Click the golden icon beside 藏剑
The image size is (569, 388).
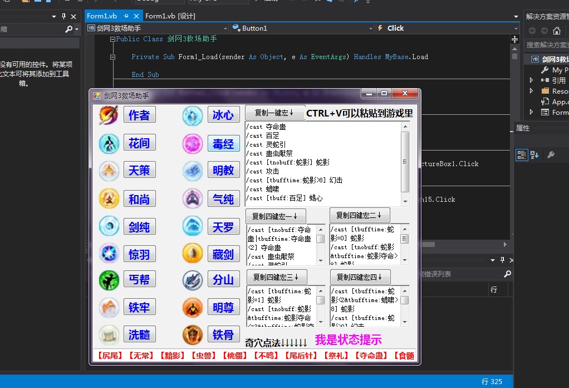pyautogui.click(x=193, y=253)
